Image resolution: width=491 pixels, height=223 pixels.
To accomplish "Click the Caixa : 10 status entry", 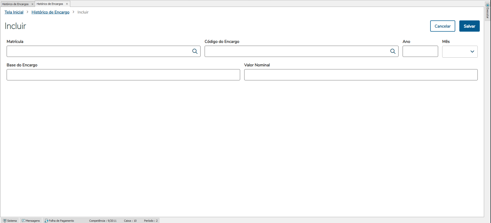I will pyautogui.click(x=130, y=221).
